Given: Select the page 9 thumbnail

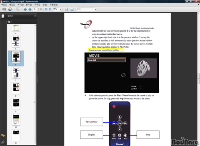Looking at the screenshot, I should click(16, 104).
